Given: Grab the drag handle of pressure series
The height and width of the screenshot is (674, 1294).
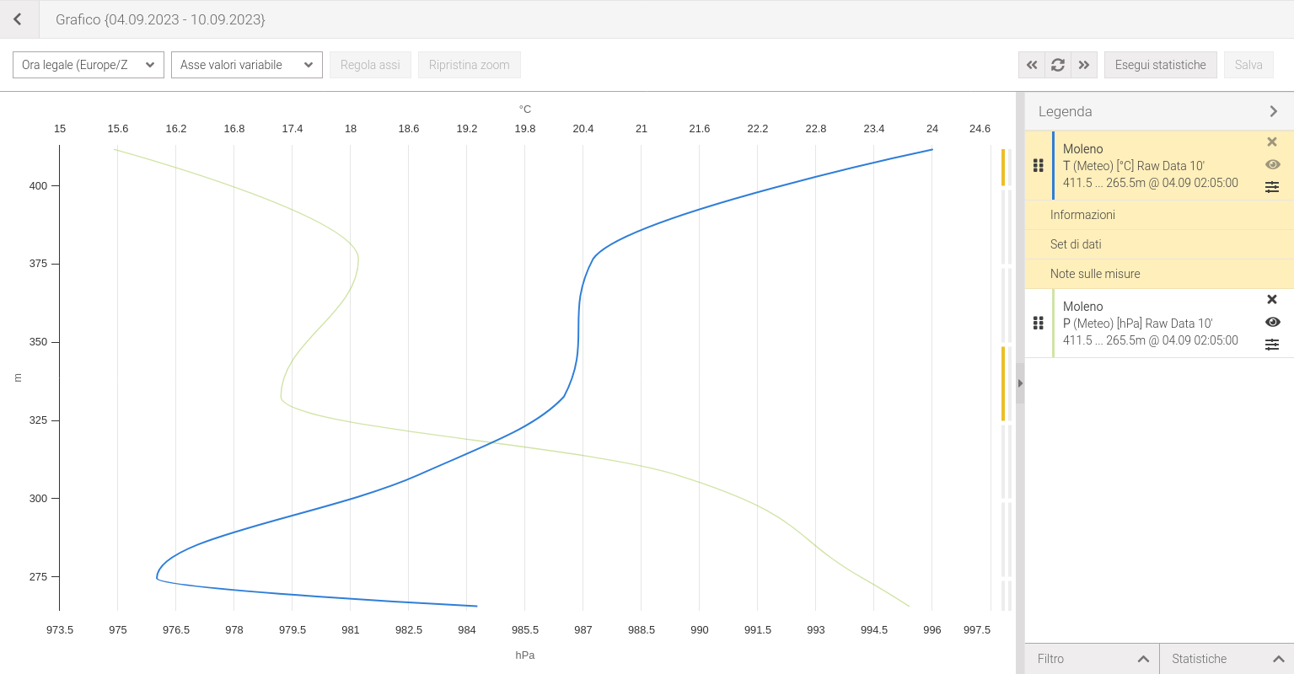Looking at the screenshot, I should [x=1039, y=324].
